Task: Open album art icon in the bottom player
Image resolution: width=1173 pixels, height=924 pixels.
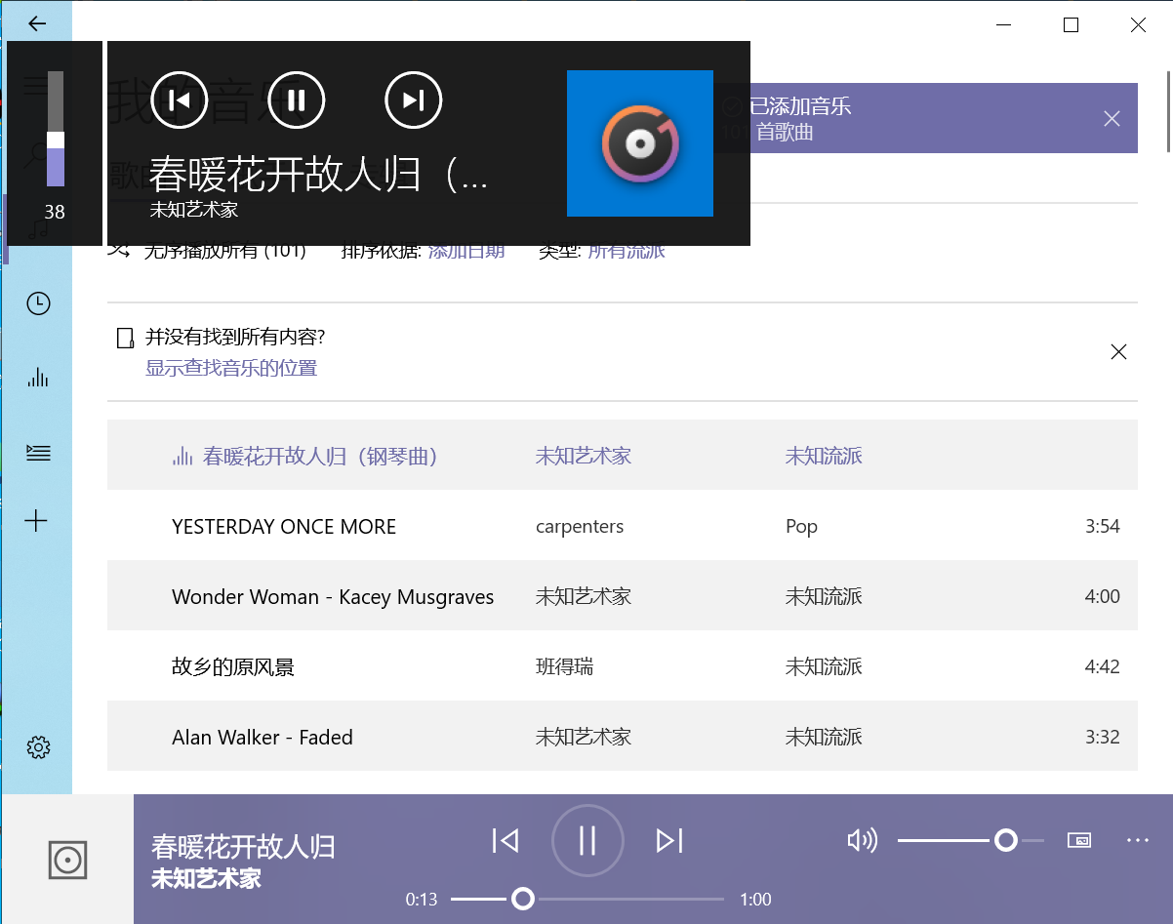Action: pyautogui.click(x=68, y=860)
